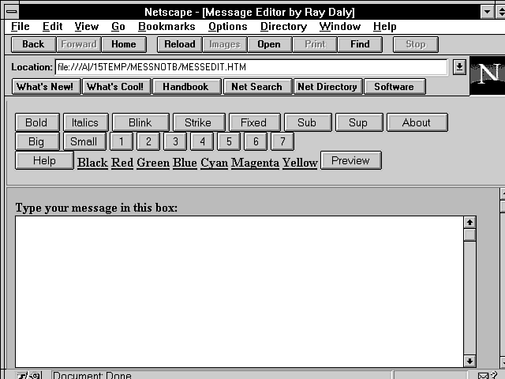Open the Bookmarks menu
The image size is (505, 379).
tap(166, 27)
